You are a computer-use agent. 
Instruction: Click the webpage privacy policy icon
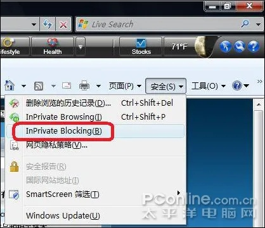[15, 146]
